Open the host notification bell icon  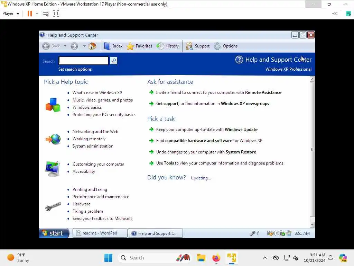[x=330, y=258]
